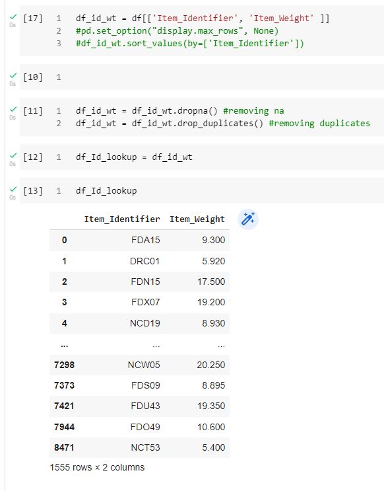Click the FDU43 table cell
This screenshot has width=384, height=491.
[145, 406]
